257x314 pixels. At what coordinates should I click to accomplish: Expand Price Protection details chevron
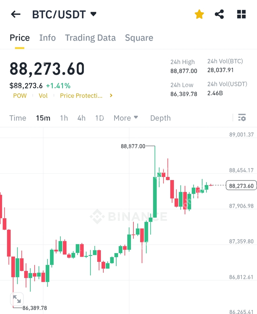(111, 95)
